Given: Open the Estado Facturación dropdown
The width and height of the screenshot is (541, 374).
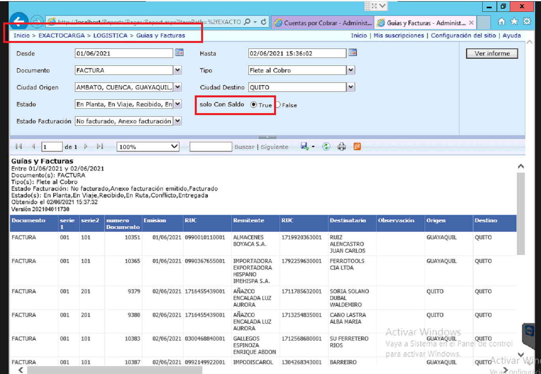Looking at the screenshot, I should (x=178, y=121).
